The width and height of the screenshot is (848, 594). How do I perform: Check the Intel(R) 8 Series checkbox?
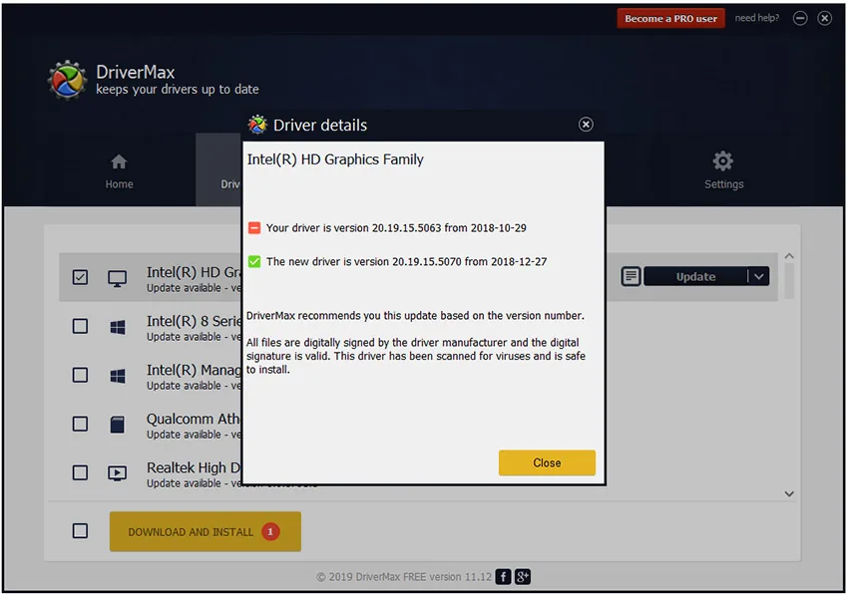(x=80, y=326)
